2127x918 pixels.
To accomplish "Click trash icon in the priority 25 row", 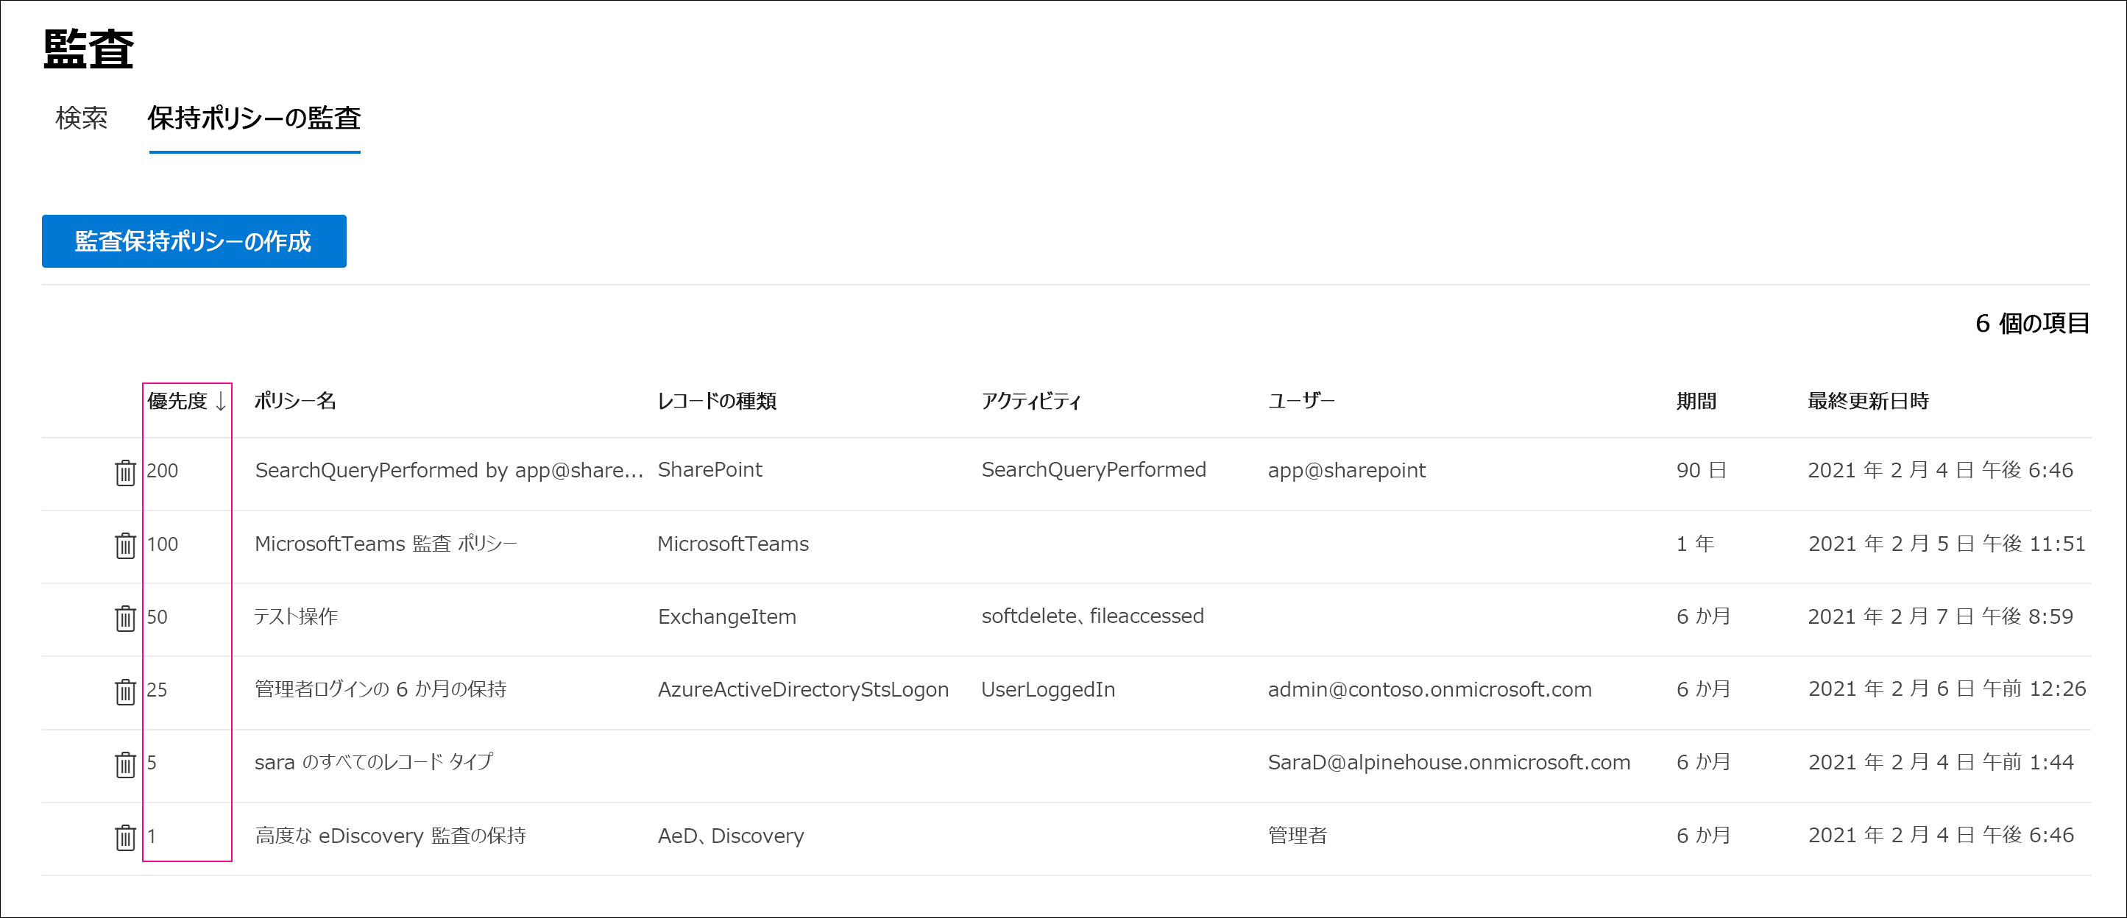I will [x=124, y=691].
